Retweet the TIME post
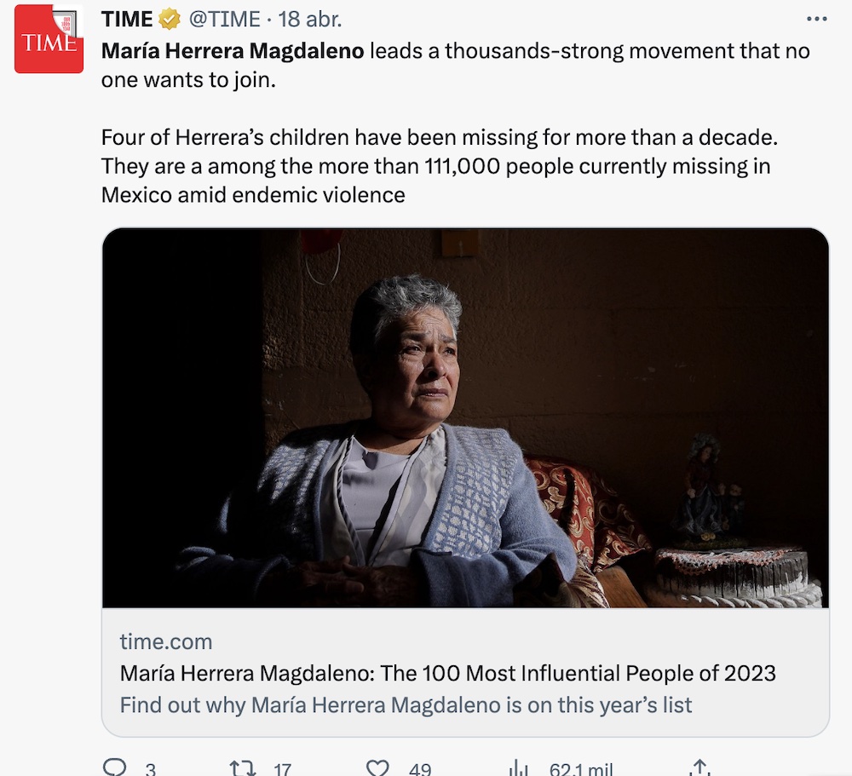 (244, 767)
